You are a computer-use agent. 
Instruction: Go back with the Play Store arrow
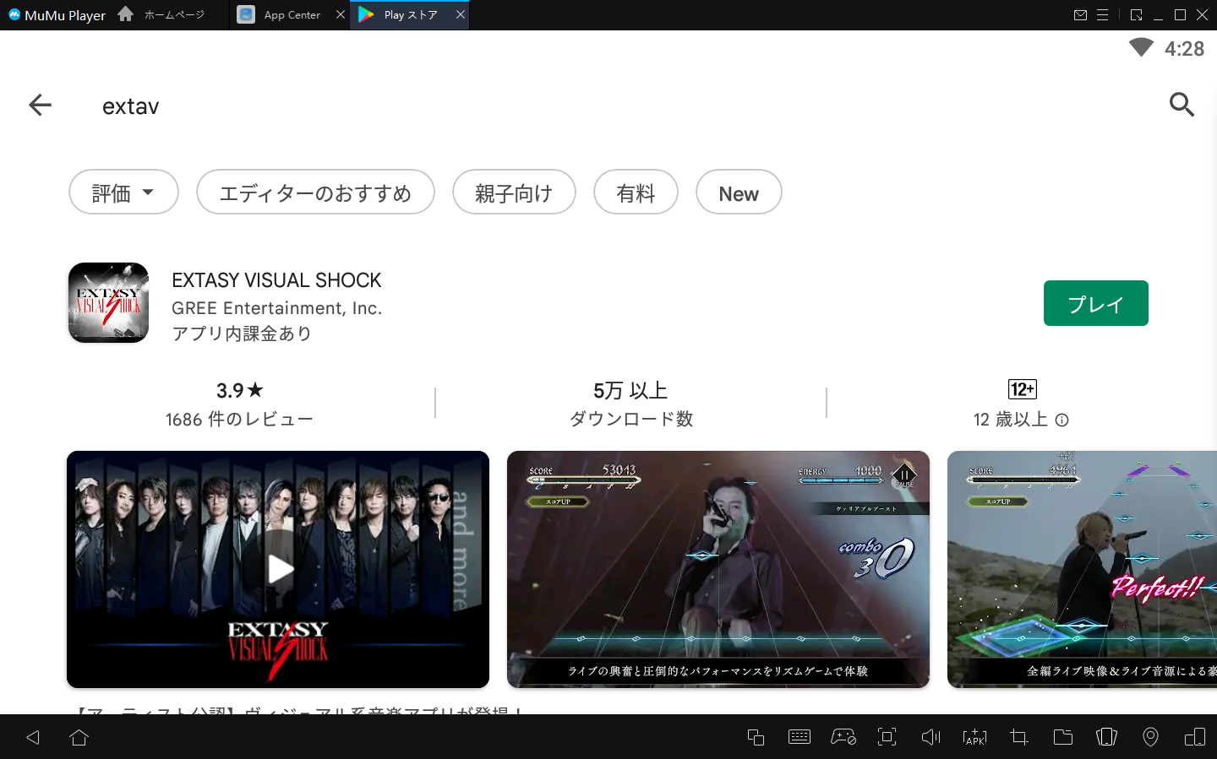point(40,105)
